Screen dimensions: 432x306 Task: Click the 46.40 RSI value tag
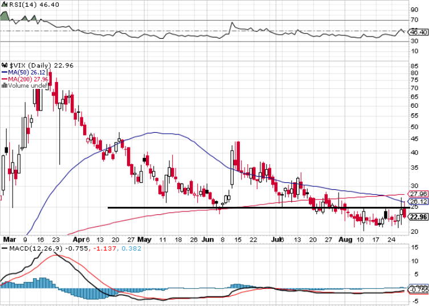418,32
